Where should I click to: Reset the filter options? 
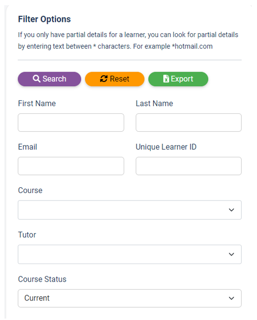tap(115, 79)
